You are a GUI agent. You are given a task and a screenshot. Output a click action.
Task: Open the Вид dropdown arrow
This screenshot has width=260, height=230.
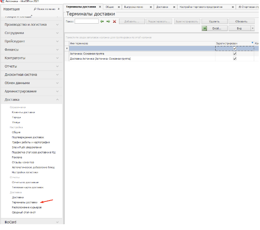coord(253,28)
